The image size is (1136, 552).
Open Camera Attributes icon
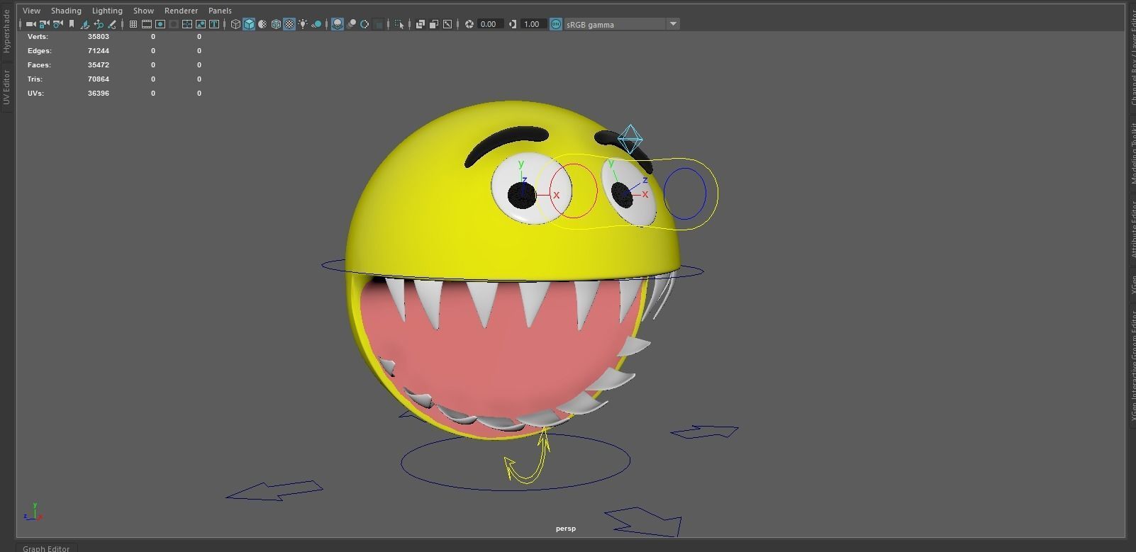pos(57,24)
